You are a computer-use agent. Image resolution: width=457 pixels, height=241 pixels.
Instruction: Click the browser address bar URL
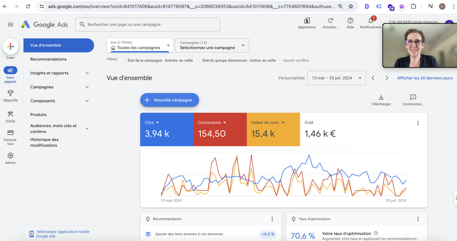click(192, 6)
